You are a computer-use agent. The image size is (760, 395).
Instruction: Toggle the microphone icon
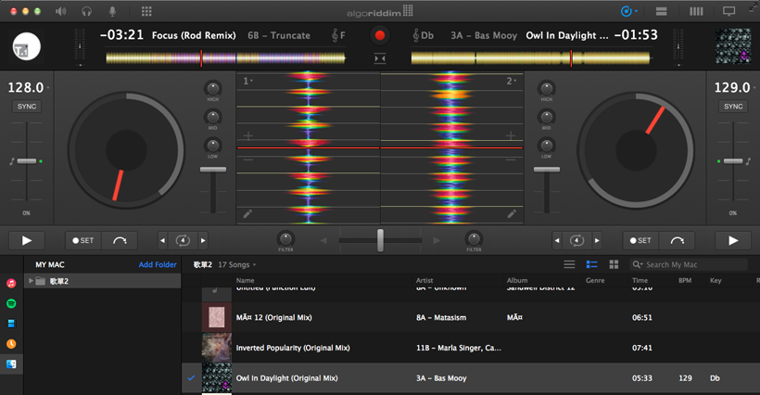click(112, 11)
